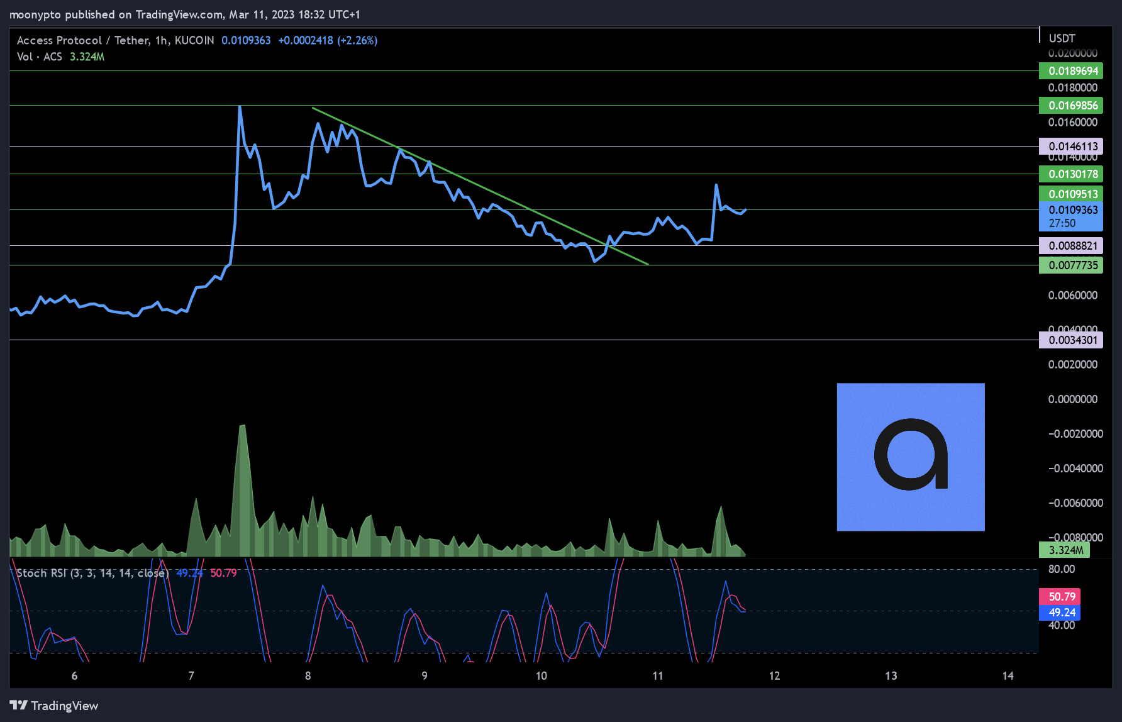Click current price label 0.0109363

tap(1071, 216)
